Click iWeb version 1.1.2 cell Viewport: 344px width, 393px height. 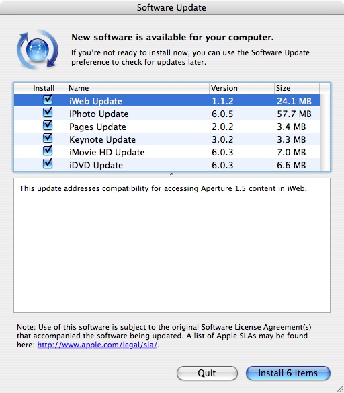(x=222, y=101)
